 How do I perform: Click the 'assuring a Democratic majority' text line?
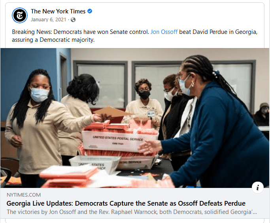click(x=53, y=40)
